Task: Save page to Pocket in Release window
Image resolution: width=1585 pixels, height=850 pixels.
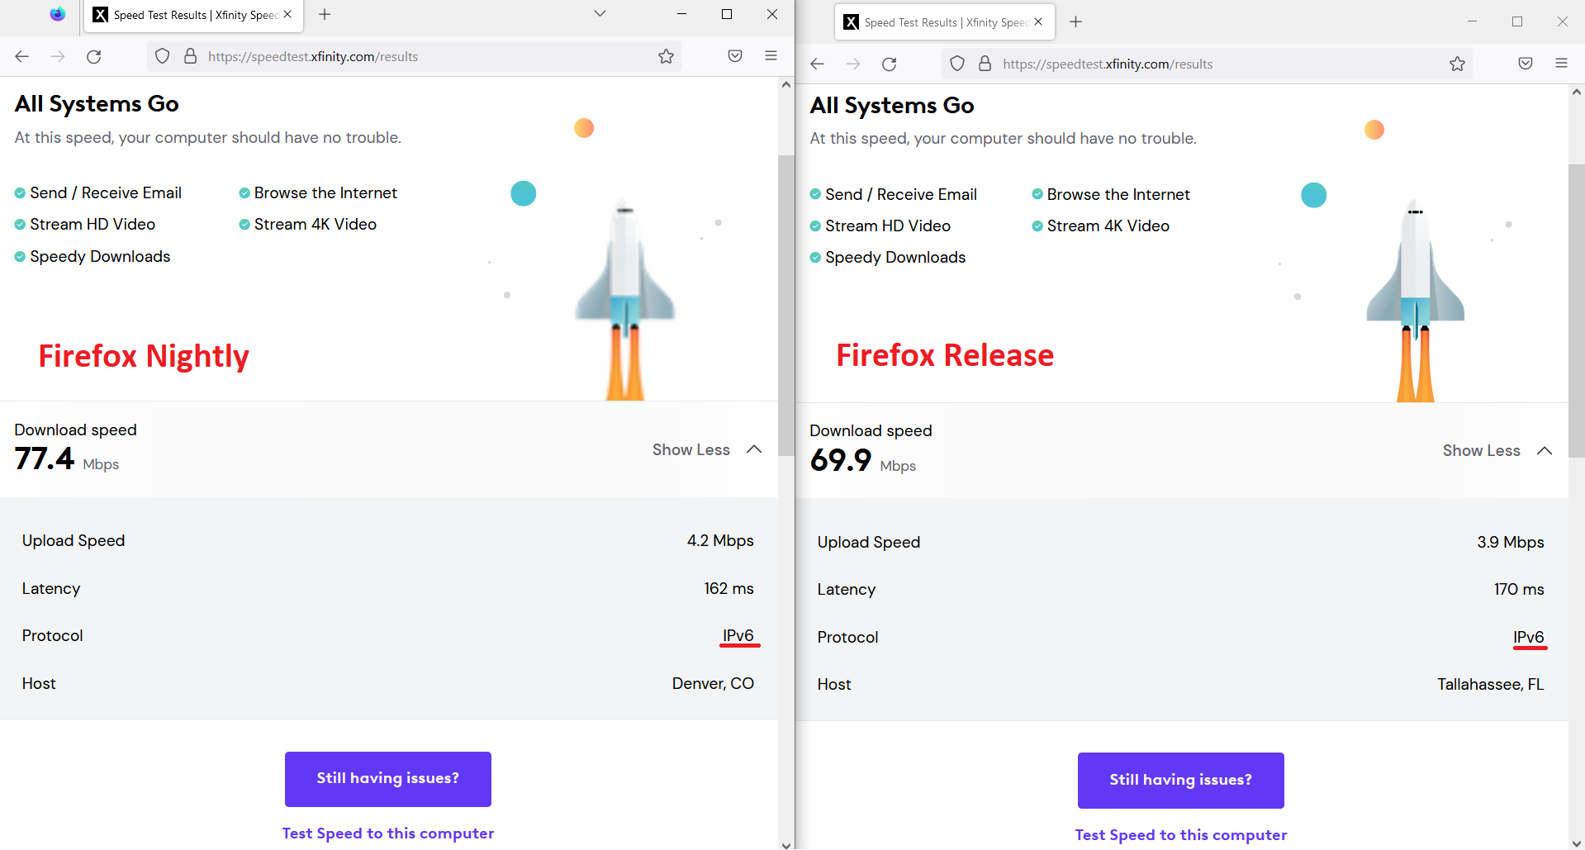Action: tap(1524, 63)
